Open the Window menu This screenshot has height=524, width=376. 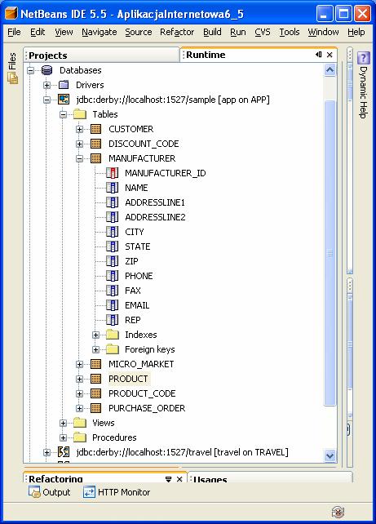(323, 32)
